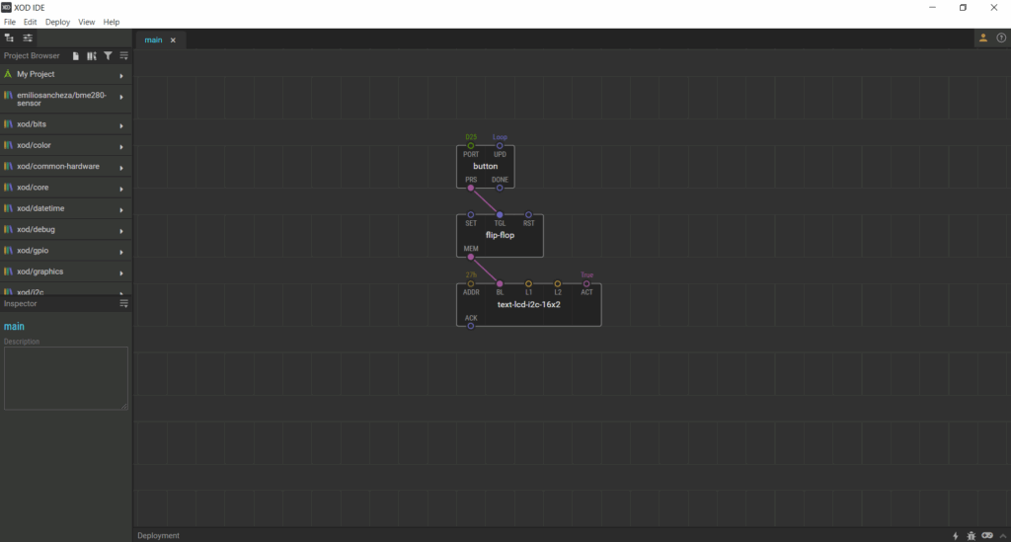The image size is (1011, 542).
Task: Select the button node
Action: pos(486,166)
